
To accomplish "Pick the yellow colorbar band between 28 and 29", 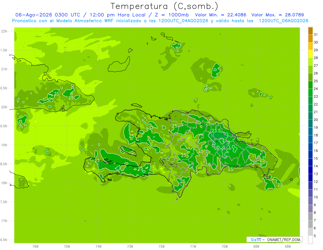I will [x=310, y=54].
